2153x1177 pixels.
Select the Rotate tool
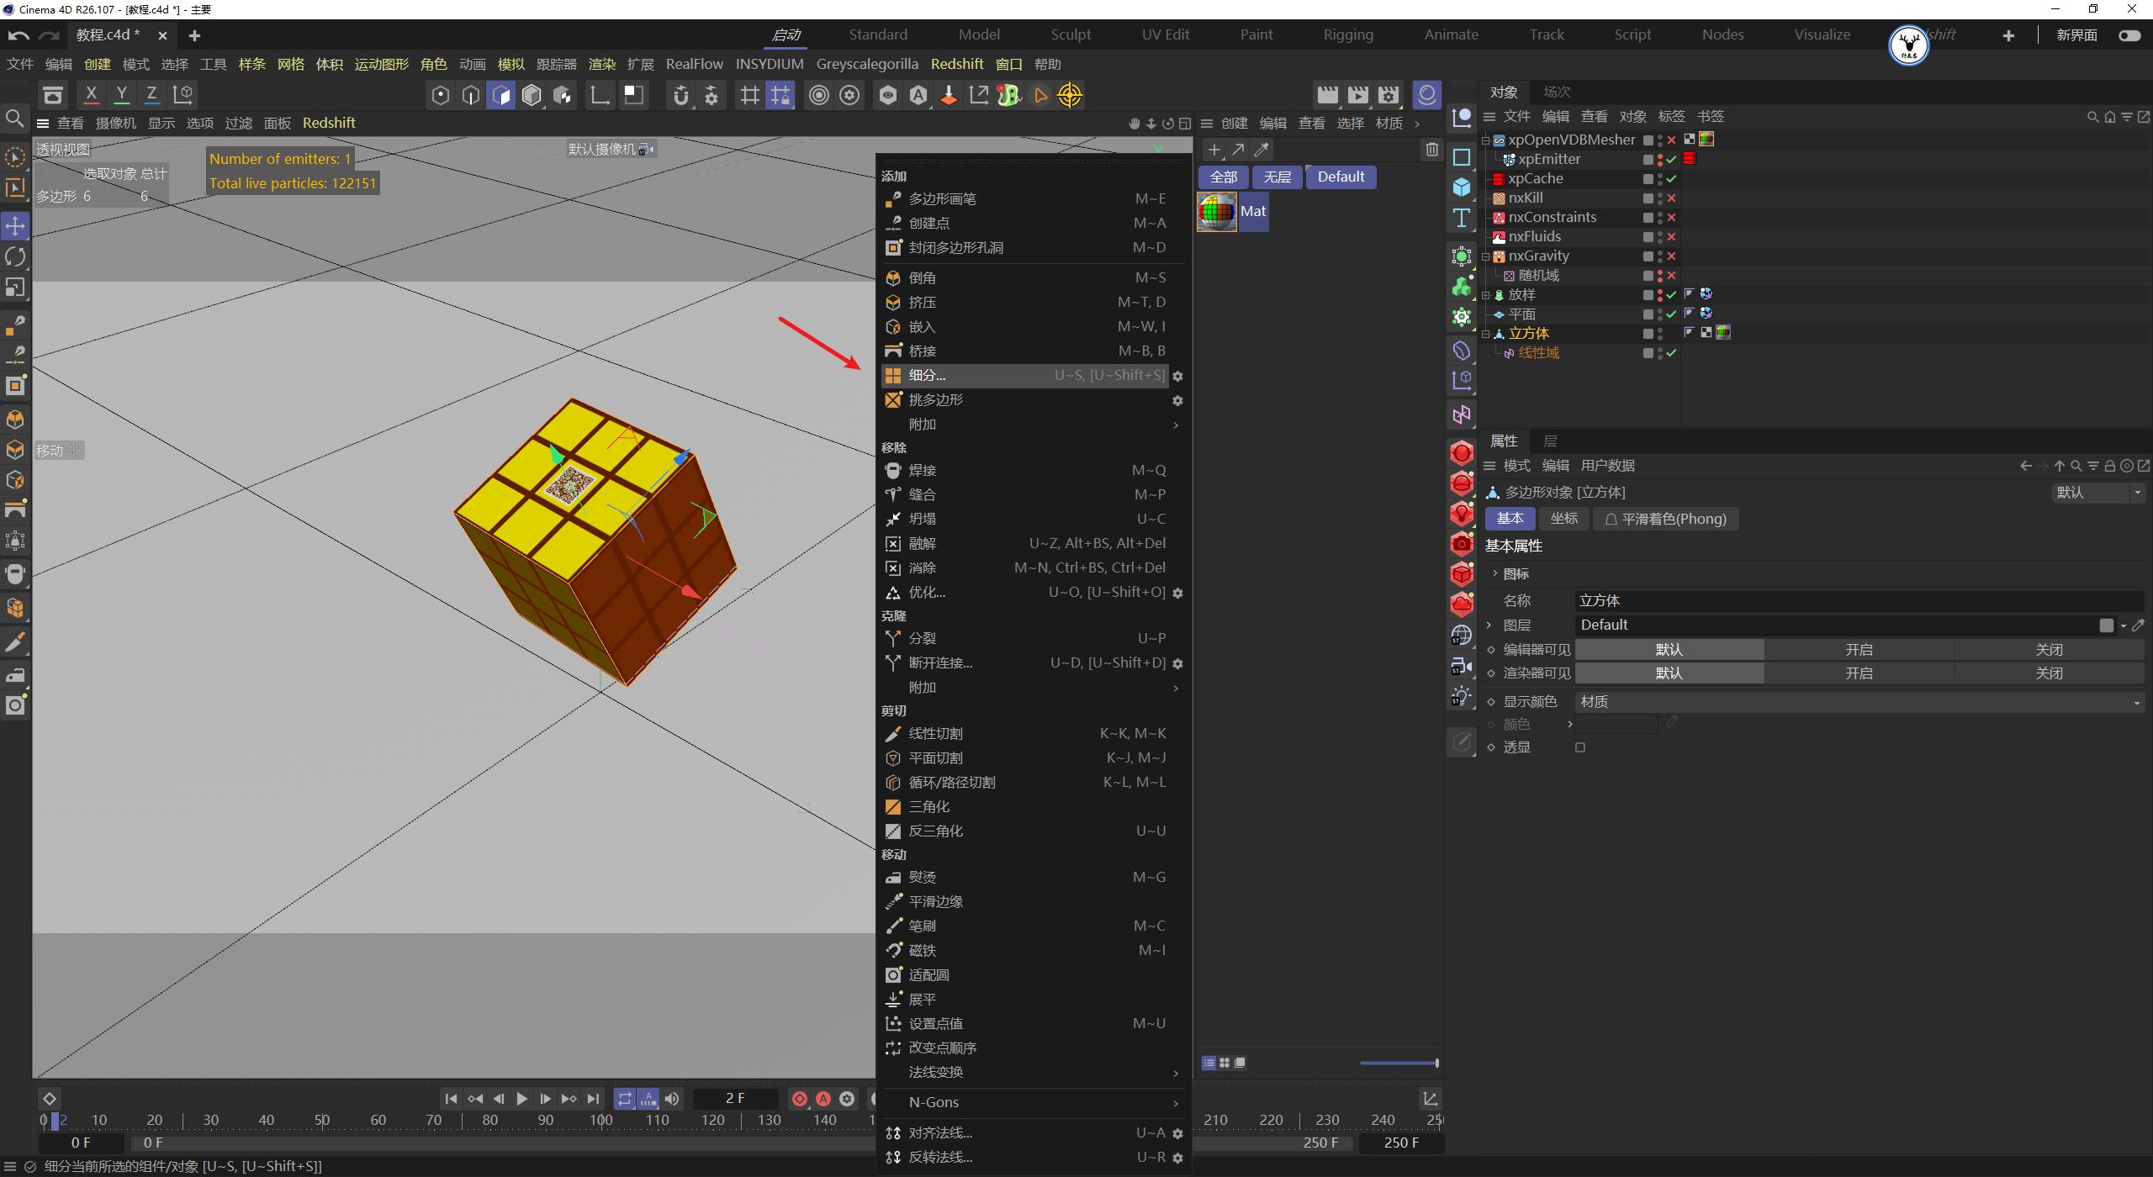click(15, 256)
